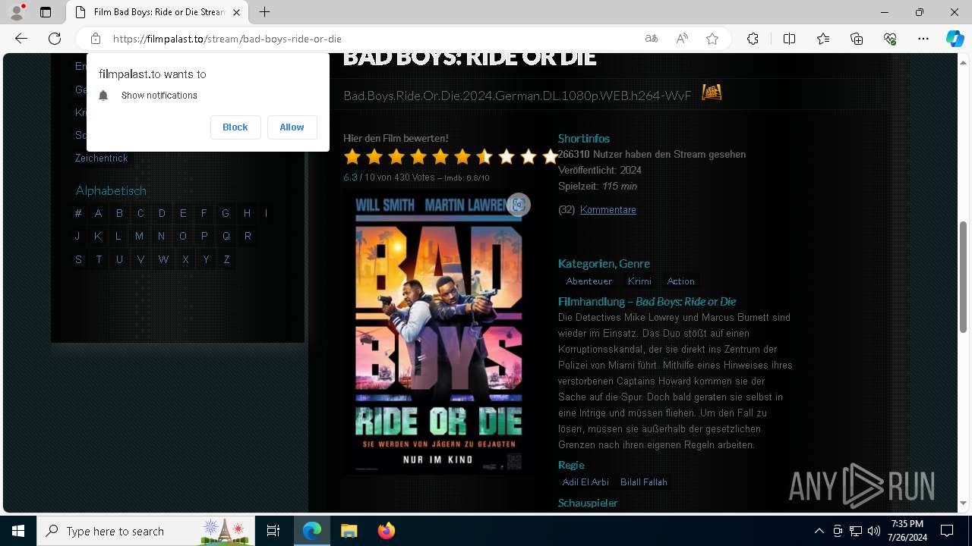972x546 pixels.
Task: Select the Action genre tag
Action: coord(681,281)
